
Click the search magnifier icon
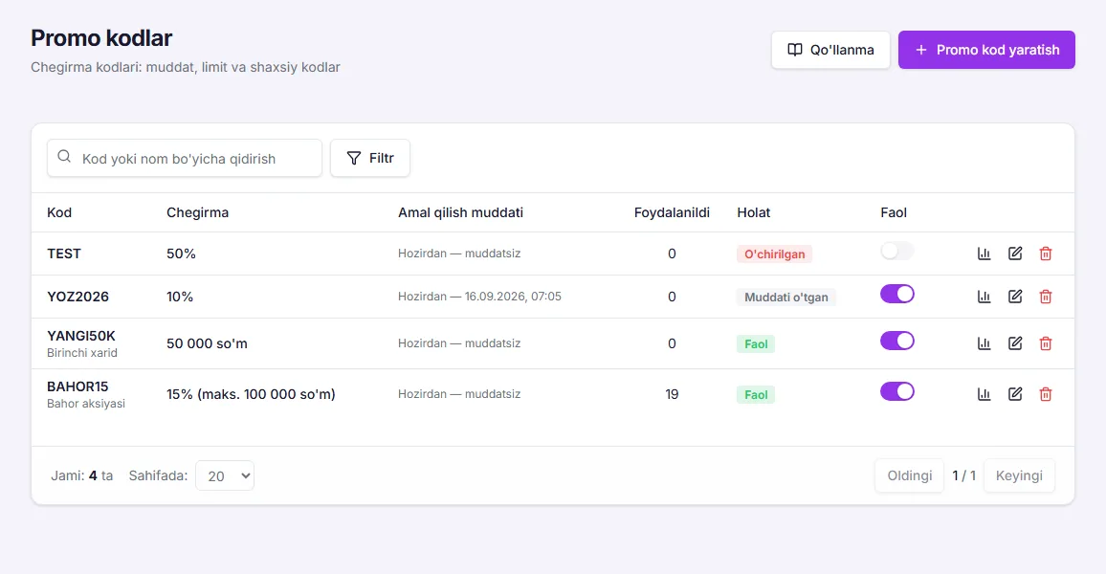(64, 157)
